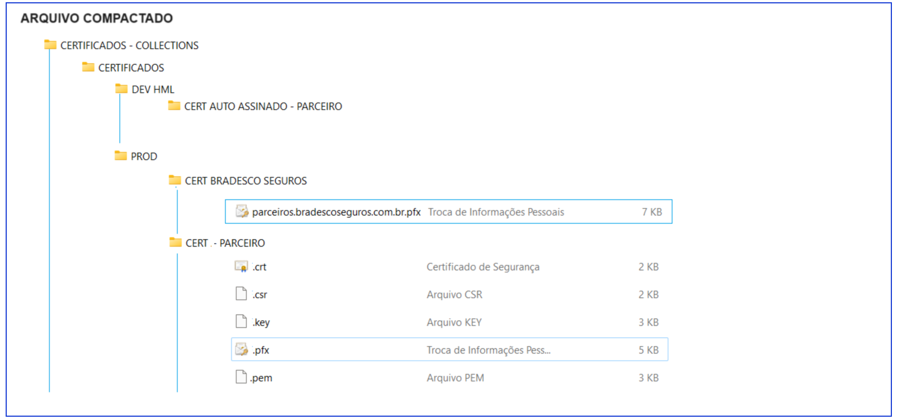The height and width of the screenshot is (419, 897).
Task: Select the CERT AUTO ASSINADO - PARCEIRO folder
Action: click(x=263, y=107)
